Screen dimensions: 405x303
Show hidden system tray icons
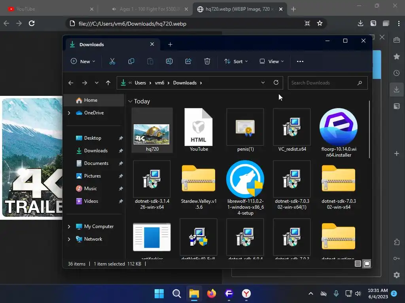[x=311, y=294]
